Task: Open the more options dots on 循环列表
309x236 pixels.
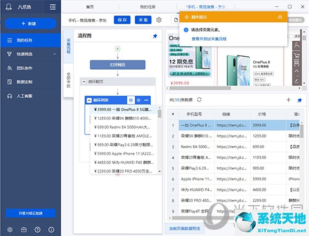Action: click(146, 100)
